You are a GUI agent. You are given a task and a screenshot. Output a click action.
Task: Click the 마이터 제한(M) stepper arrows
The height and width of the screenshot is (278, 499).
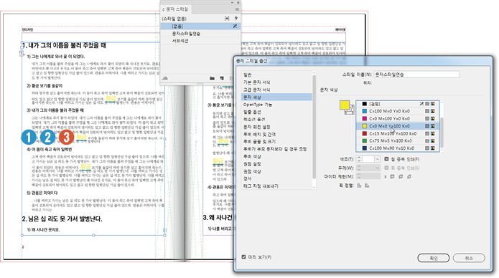359,176
